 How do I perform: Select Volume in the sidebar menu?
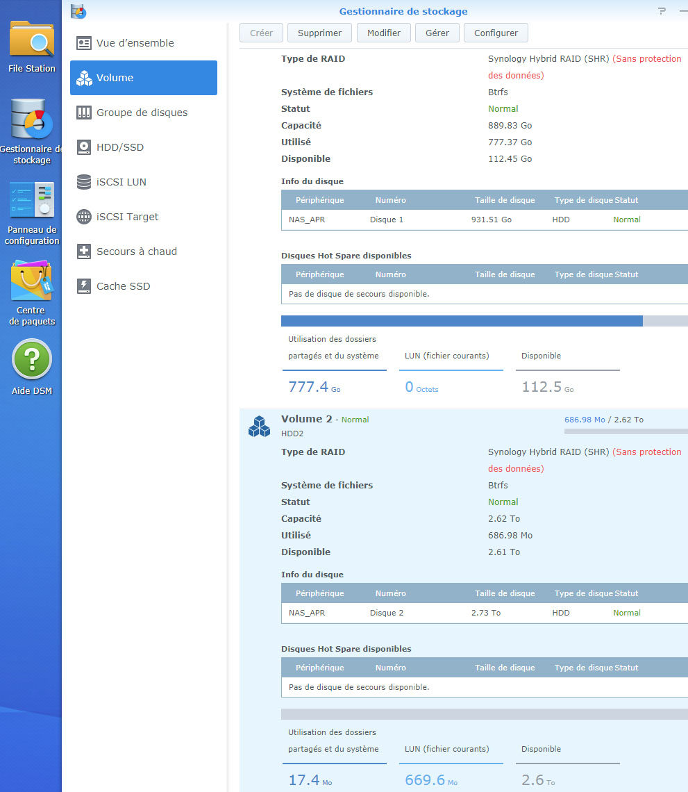pos(144,78)
